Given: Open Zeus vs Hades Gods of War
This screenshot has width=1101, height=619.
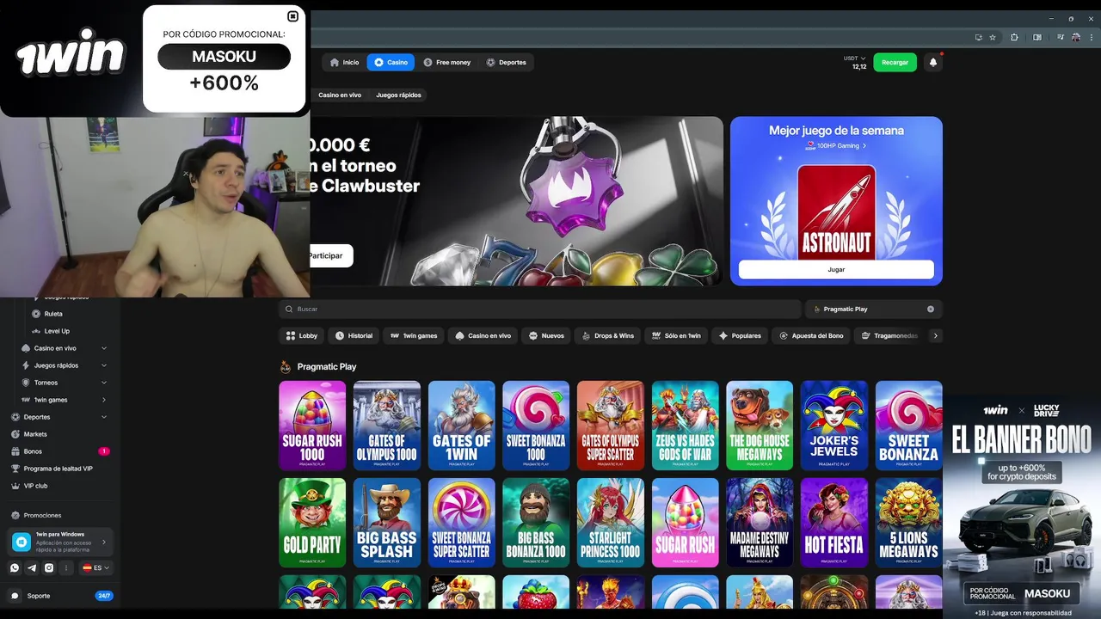Looking at the screenshot, I should click(686, 426).
